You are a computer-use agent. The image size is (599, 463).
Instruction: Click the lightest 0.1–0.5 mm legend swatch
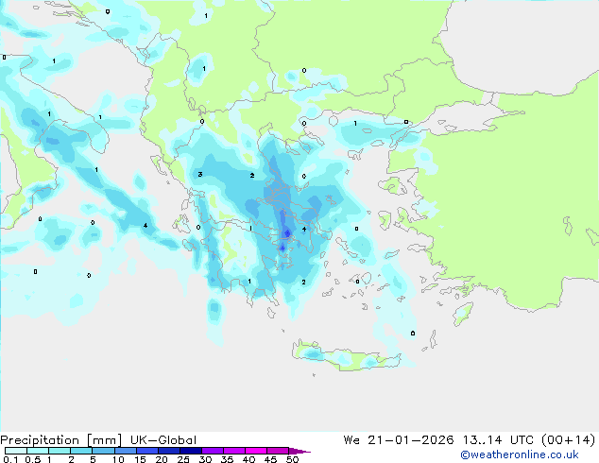pyautogui.click(x=16, y=451)
